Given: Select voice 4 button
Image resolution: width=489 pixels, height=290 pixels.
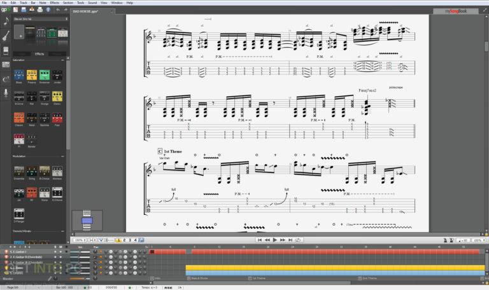Looking at the screenshot, I should 136,240.
